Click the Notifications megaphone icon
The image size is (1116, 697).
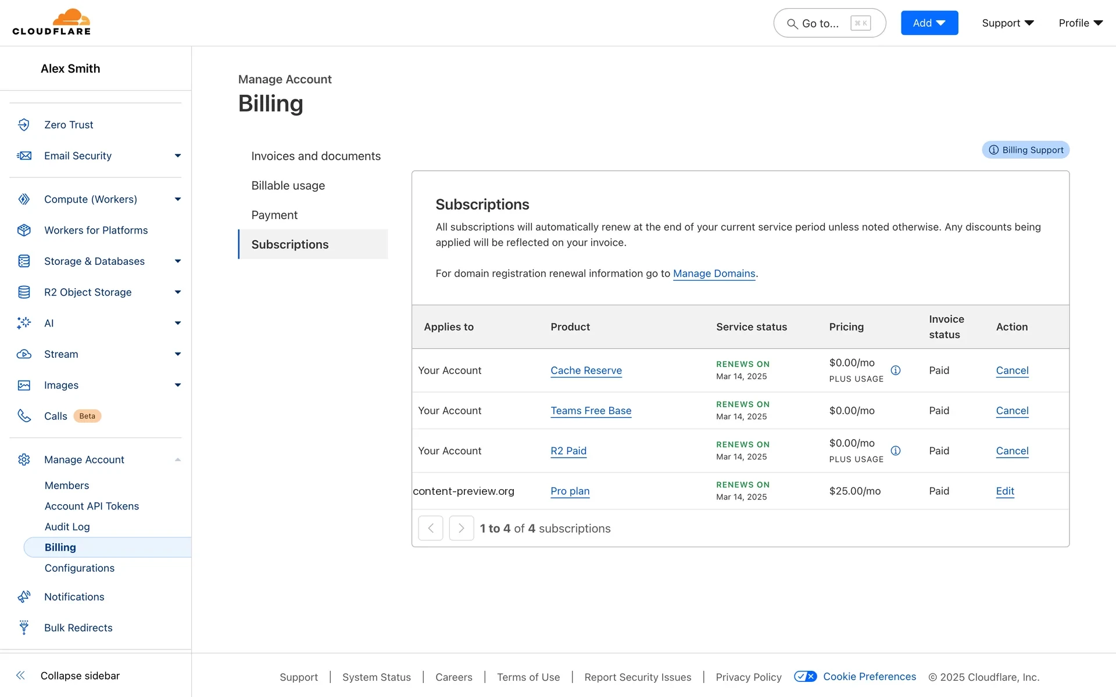pyautogui.click(x=24, y=597)
